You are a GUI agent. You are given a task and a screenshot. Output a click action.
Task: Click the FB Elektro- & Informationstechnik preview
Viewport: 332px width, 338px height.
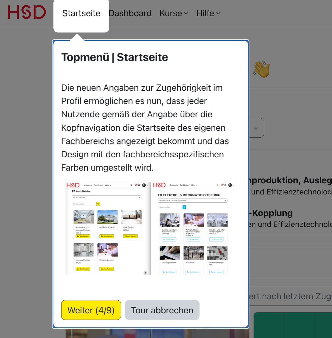point(193,229)
